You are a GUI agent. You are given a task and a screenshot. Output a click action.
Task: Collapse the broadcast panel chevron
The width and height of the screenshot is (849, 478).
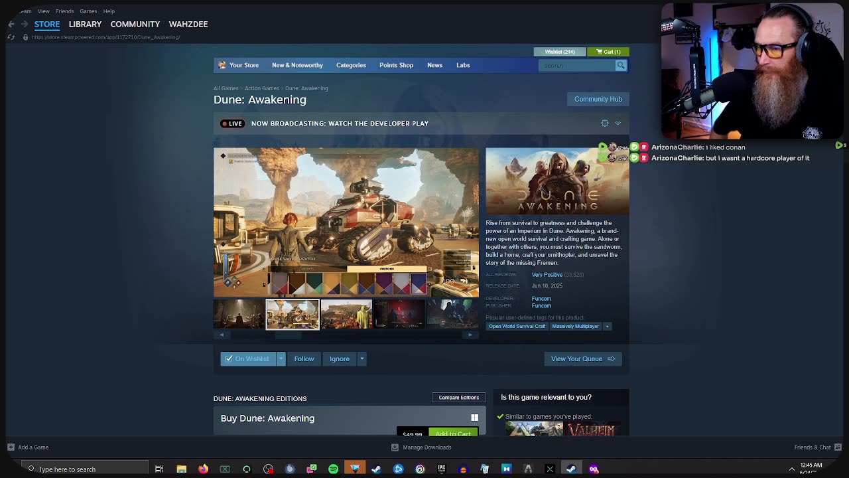click(x=618, y=123)
